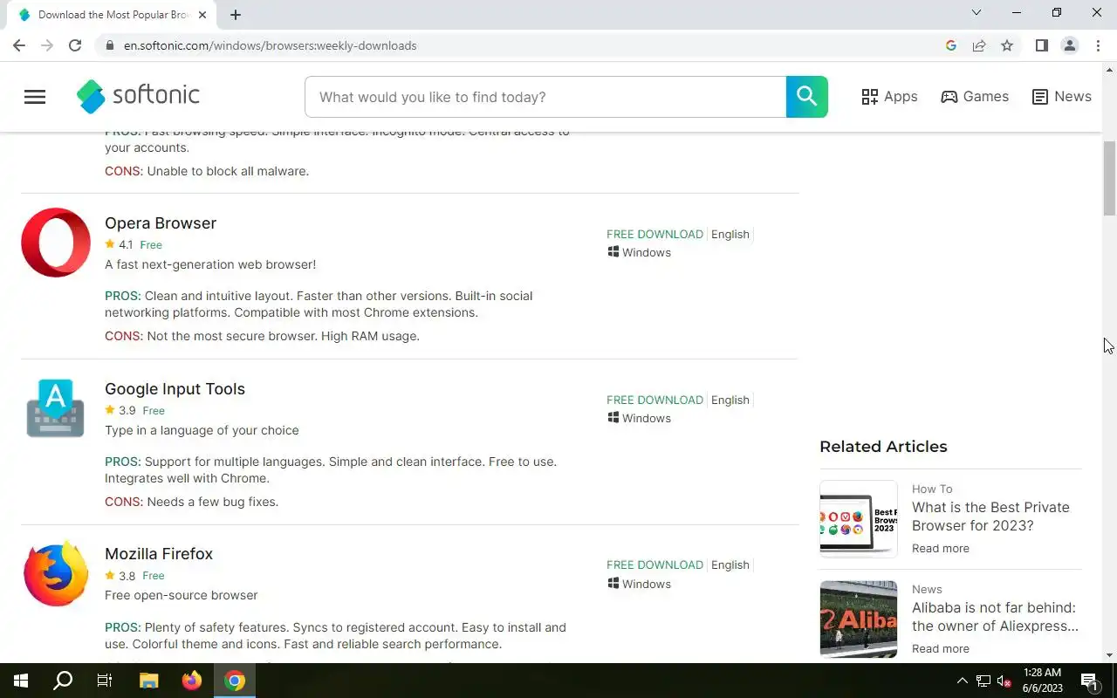Viewport: 1117px width, 698px height.
Task: Click the Windows icon in Mozilla Firefox row
Action: [x=613, y=584]
